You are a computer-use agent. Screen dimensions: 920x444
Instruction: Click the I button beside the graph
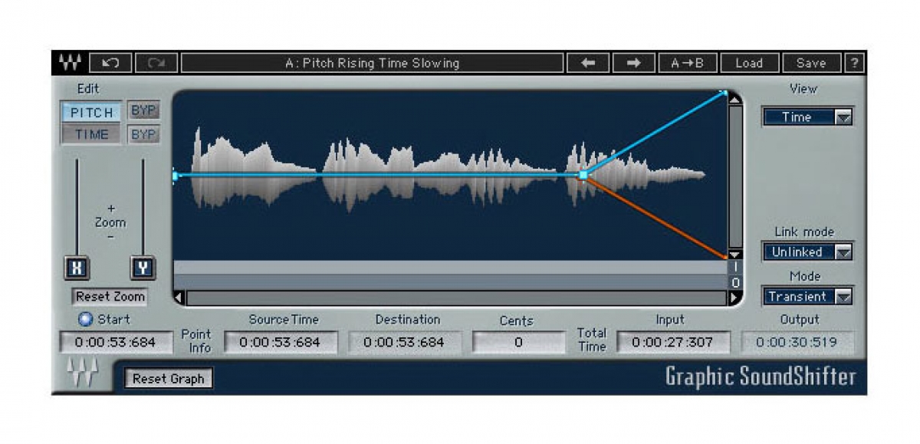pos(734,267)
